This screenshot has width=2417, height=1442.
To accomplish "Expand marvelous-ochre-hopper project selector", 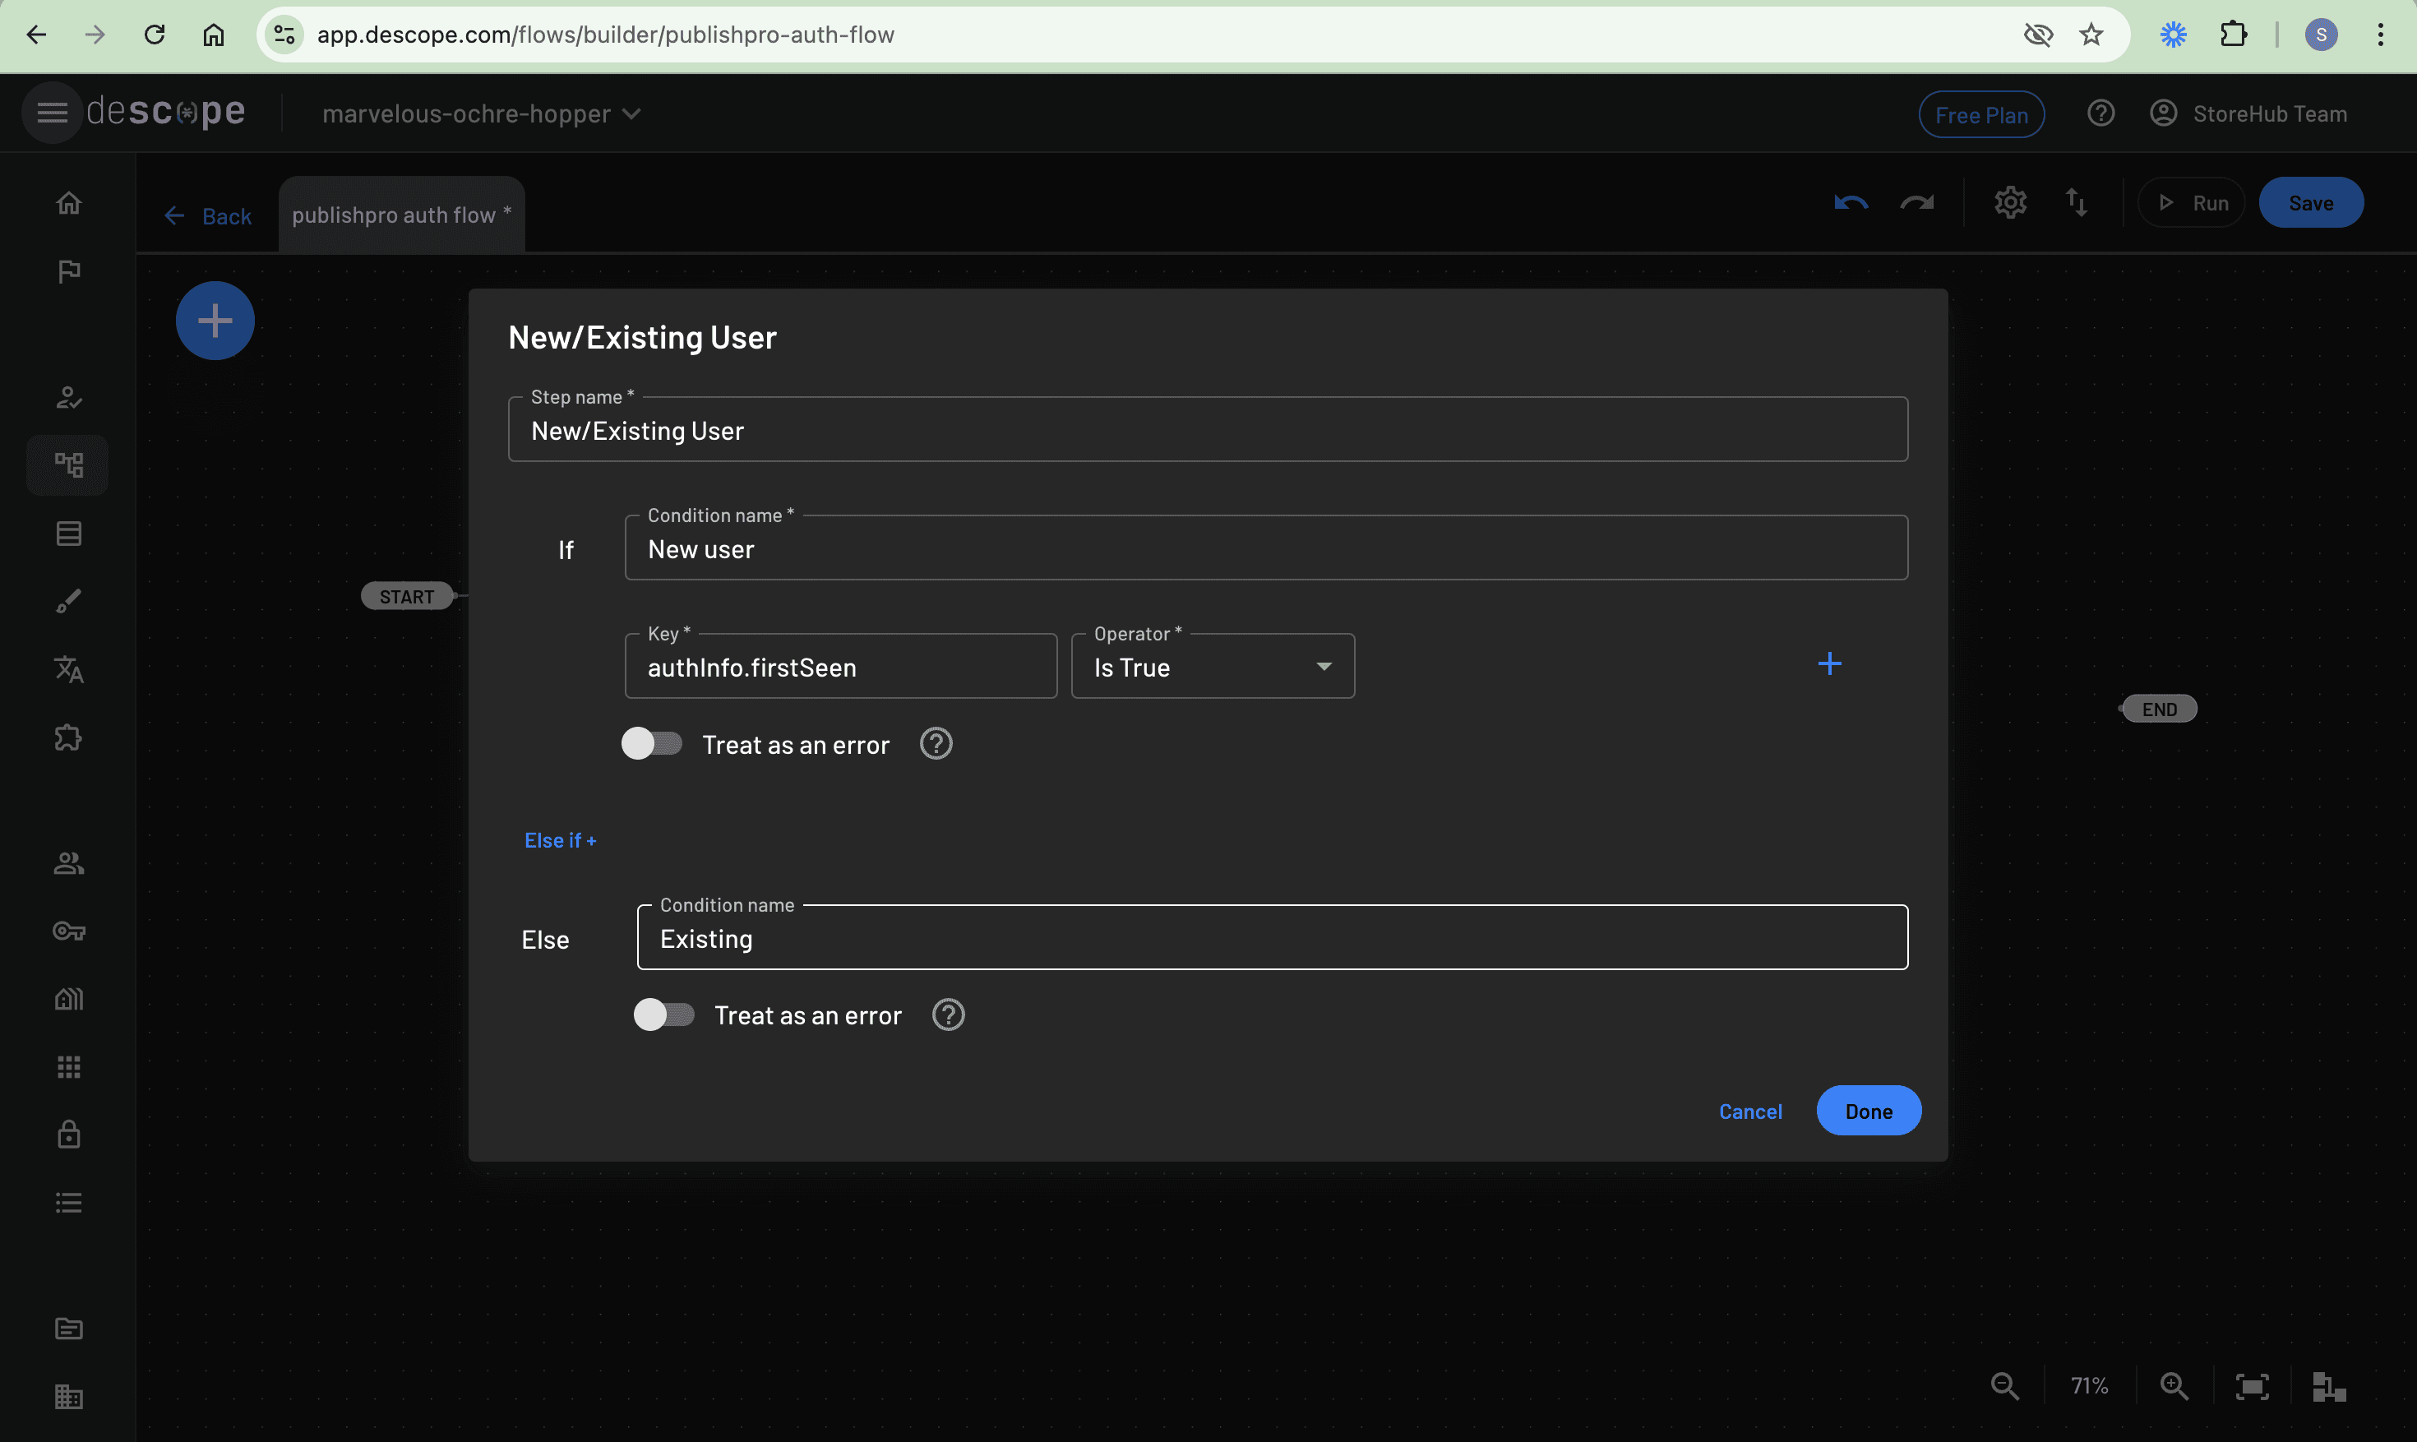I will click(x=481, y=113).
